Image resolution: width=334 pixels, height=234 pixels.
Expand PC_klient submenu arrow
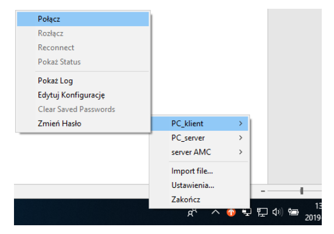click(x=241, y=123)
